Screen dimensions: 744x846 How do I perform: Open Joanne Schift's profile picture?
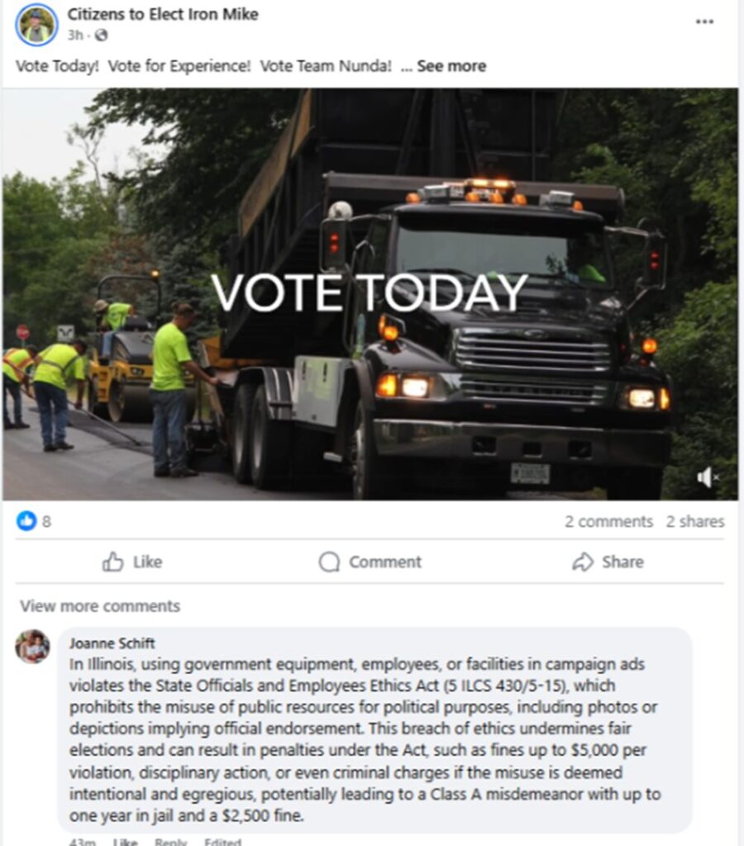click(32, 646)
